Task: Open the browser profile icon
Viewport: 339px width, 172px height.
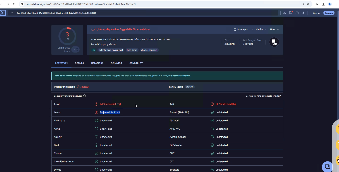Action: pos(330,4)
